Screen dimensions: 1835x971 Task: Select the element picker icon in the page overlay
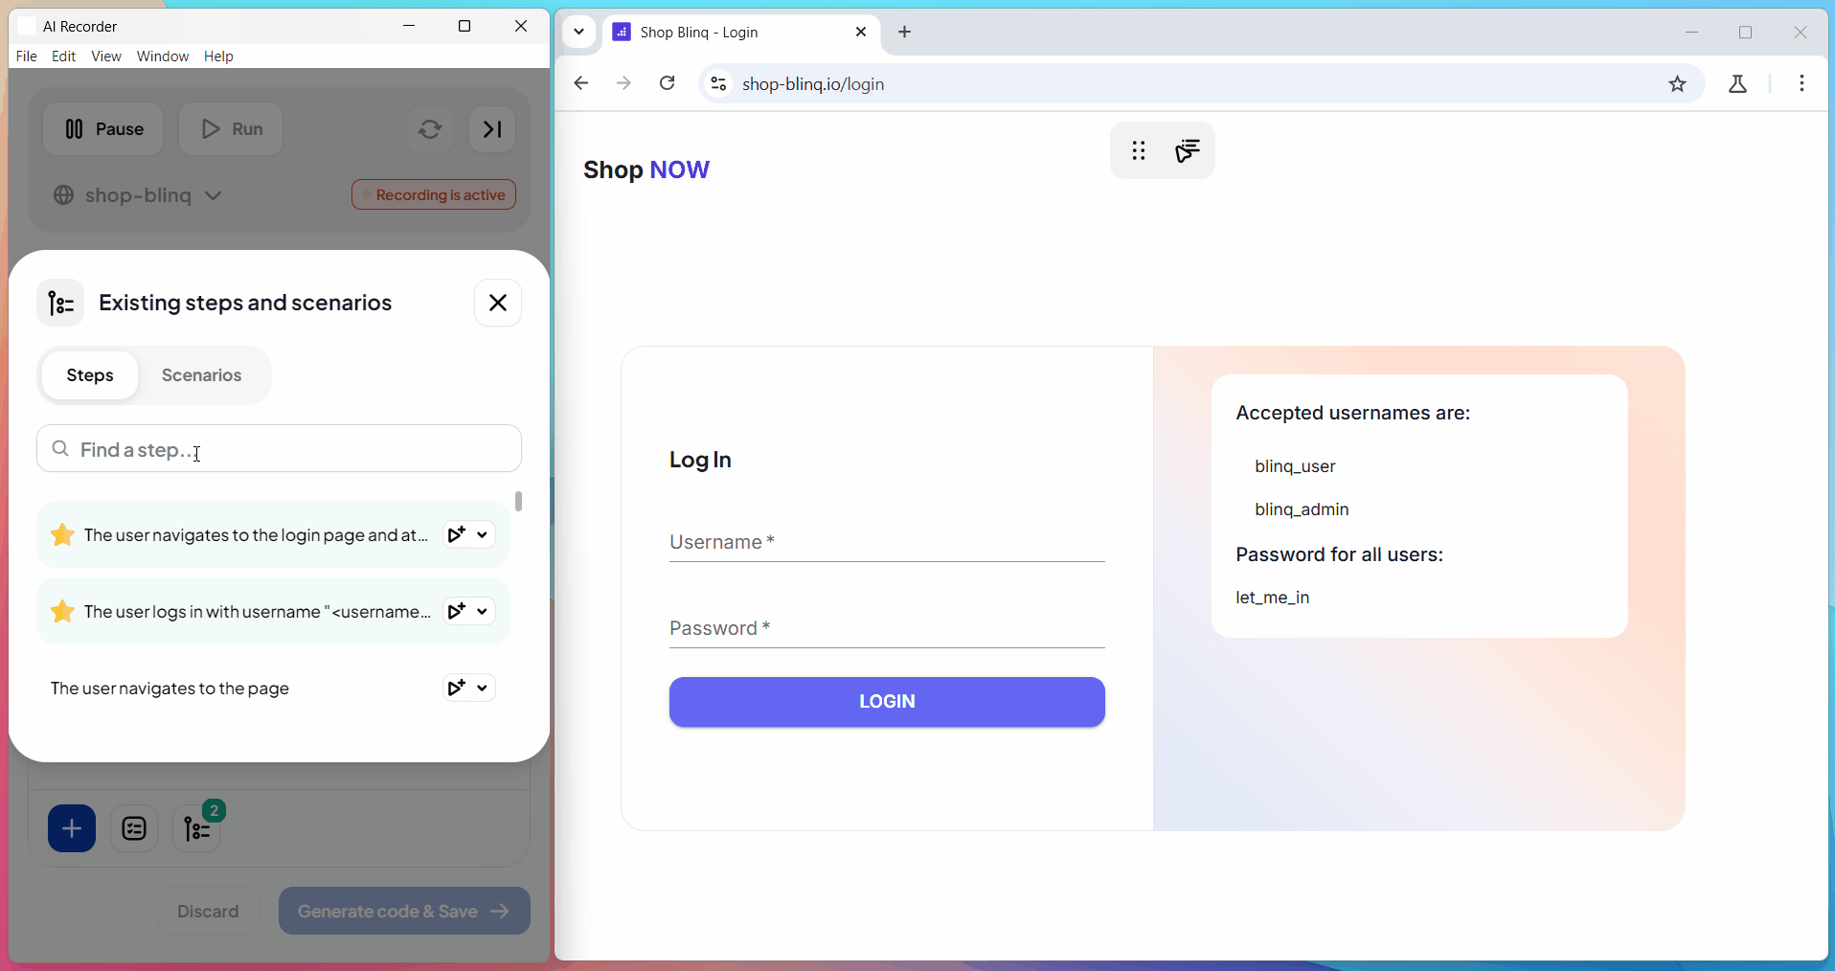pyautogui.click(x=1188, y=150)
